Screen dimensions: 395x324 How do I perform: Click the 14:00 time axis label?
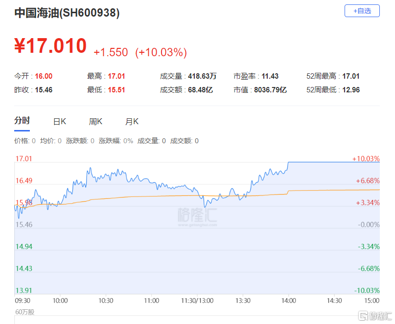(289, 301)
